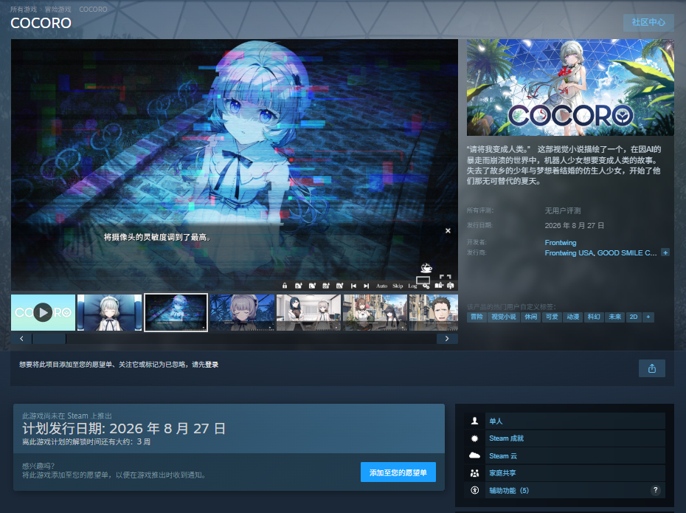Select thumbnail of two girls on street
686x513 pixels.
point(375,312)
